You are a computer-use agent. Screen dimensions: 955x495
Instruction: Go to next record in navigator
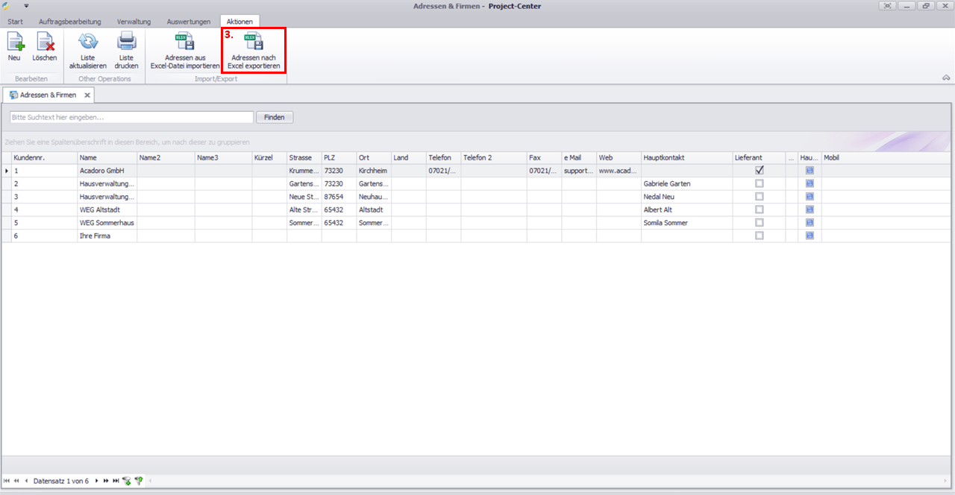click(x=96, y=481)
